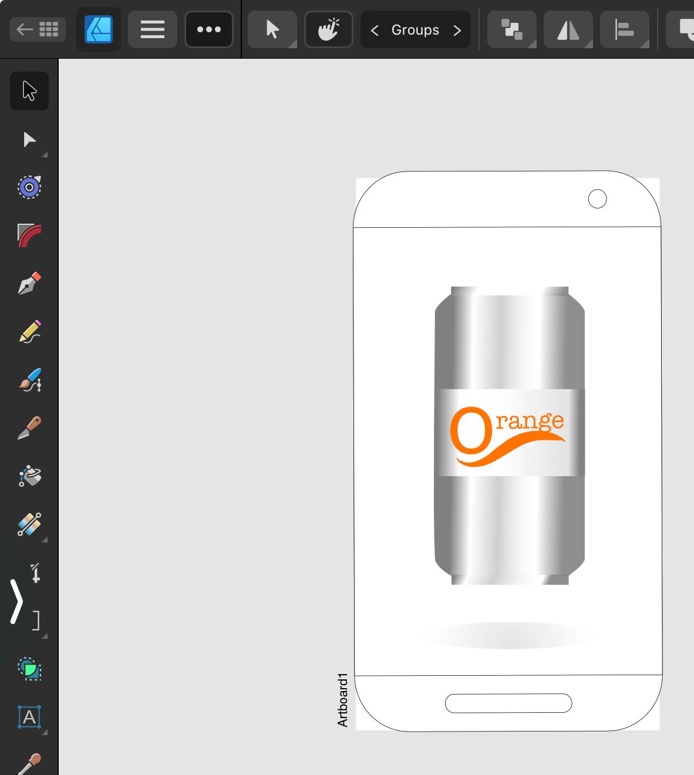Select the phone home button shape
Image resolution: width=694 pixels, height=775 pixels.
[508, 703]
